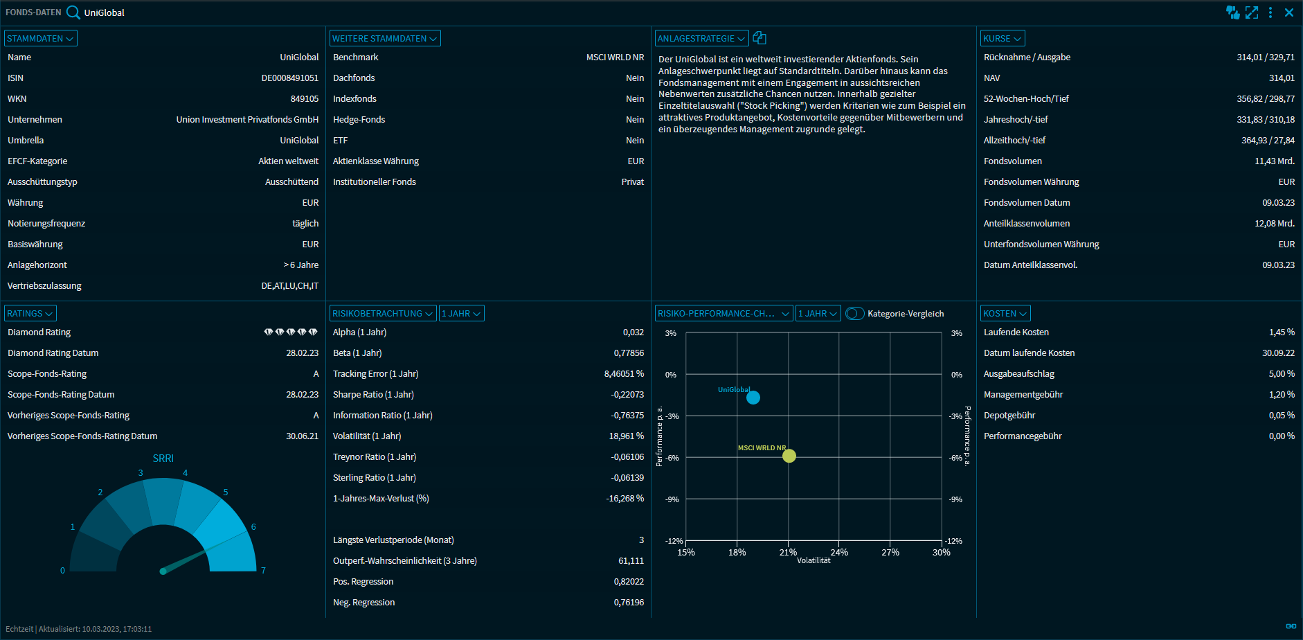Open the Risikobetrachtung 1 Jahr period dropdown
Screen dimensions: 1303x640
point(461,314)
